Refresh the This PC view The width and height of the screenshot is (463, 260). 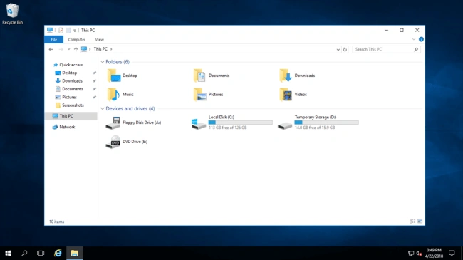[345, 49]
